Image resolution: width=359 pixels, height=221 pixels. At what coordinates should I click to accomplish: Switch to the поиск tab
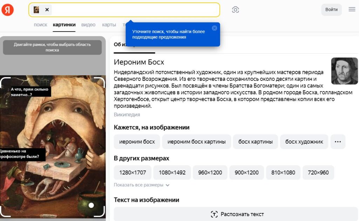(x=41, y=25)
